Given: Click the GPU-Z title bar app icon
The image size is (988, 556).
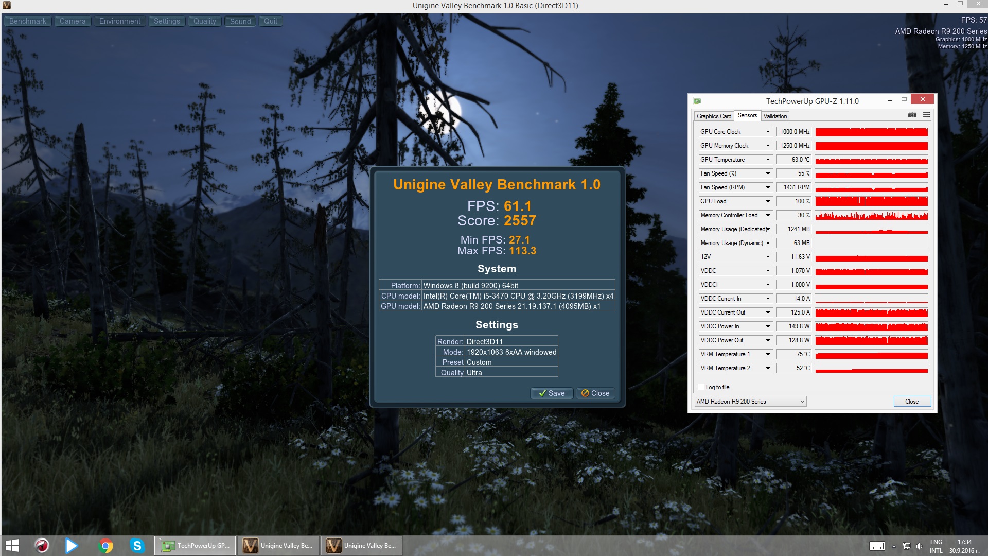Looking at the screenshot, I should point(697,101).
